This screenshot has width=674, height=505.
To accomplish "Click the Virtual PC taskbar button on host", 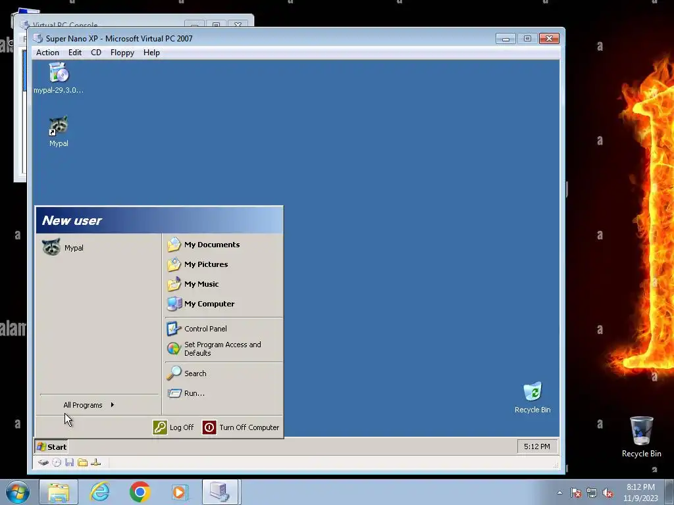I will point(220,492).
